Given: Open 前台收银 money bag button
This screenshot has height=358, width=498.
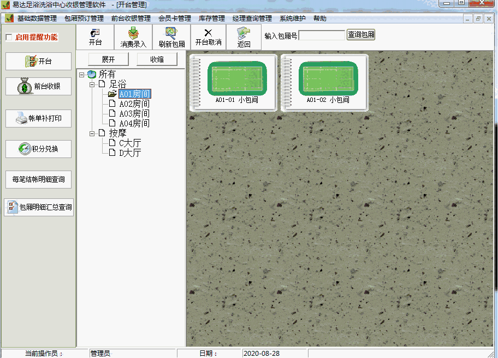Looking at the screenshot, I should point(38,86).
